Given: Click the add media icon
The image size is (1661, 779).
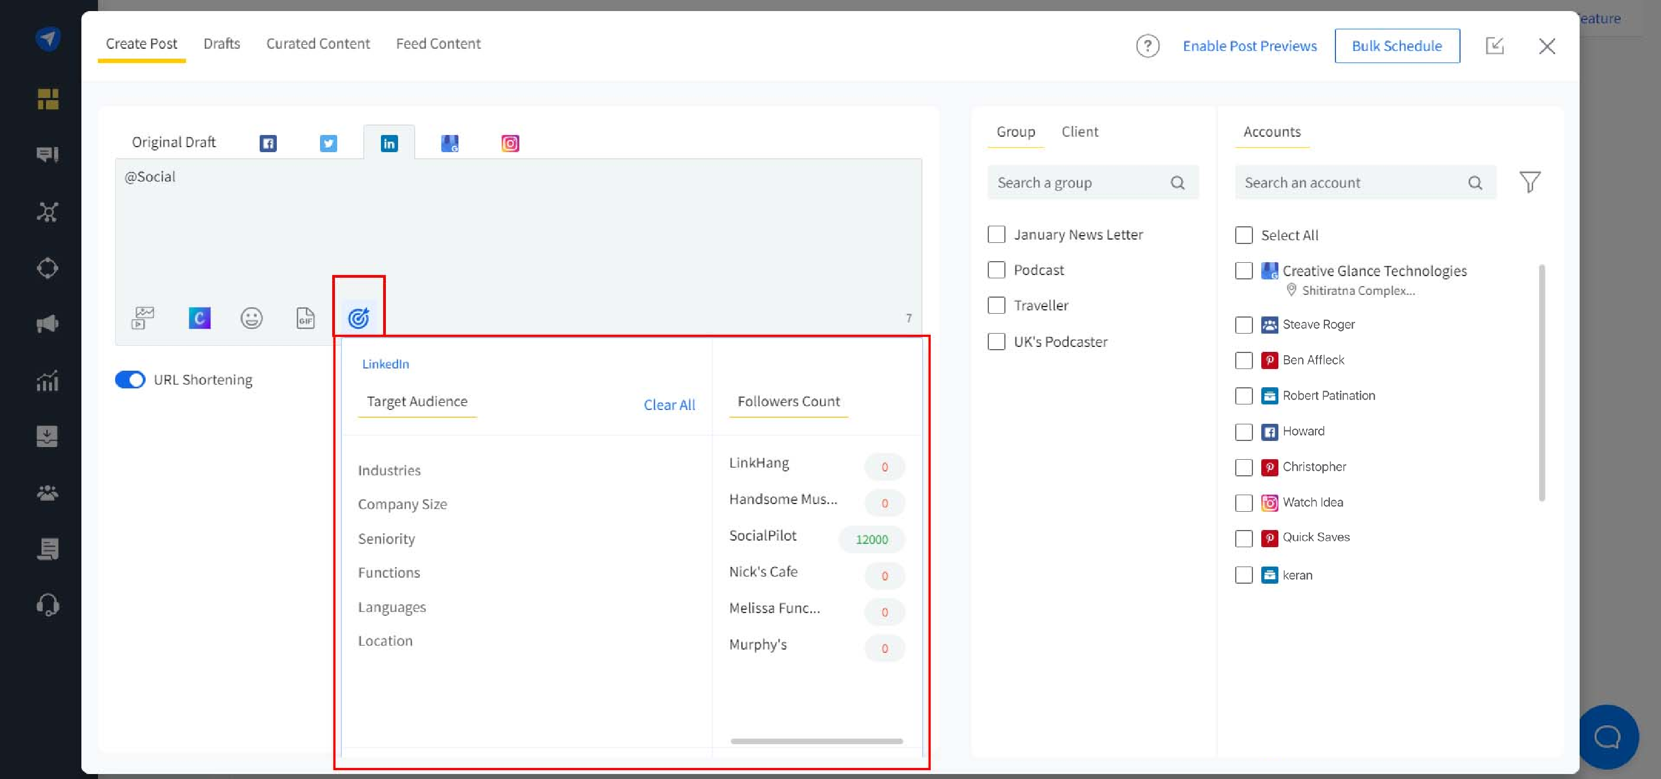Looking at the screenshot, I should [x=143, y=318].
